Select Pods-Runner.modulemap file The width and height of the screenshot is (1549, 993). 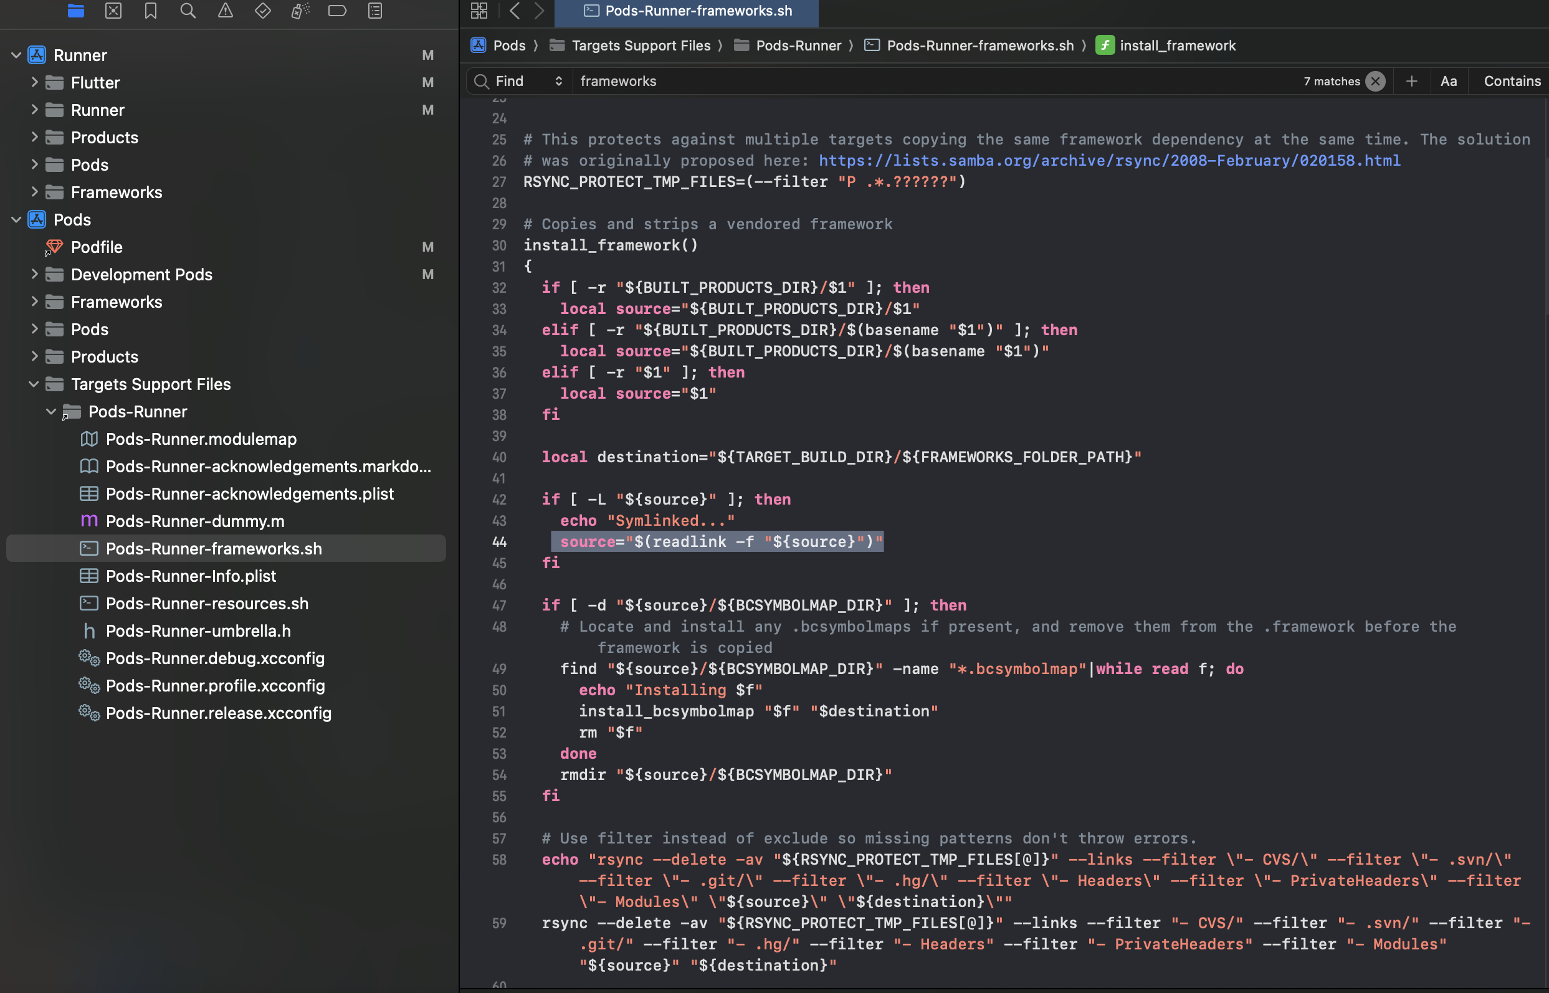tap(201, 439)
